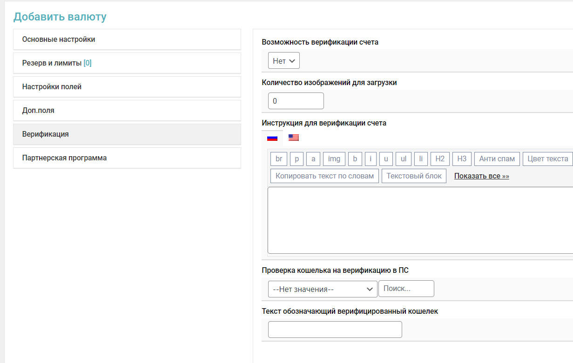Open the account verification Нет dropdown
Viewport: 573px width, 363px height.
(x=283, y=61)
